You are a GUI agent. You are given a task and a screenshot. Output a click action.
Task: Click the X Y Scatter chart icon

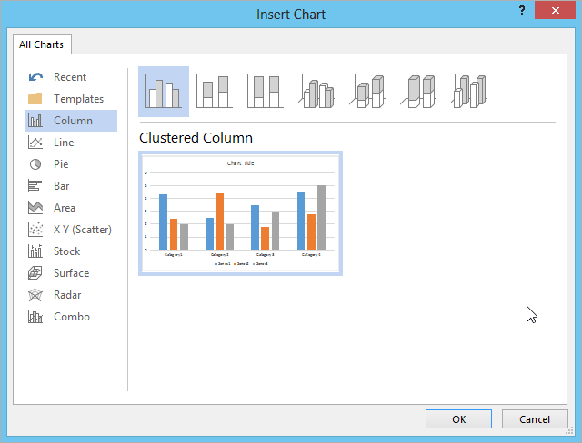click(x=35, y=230)
